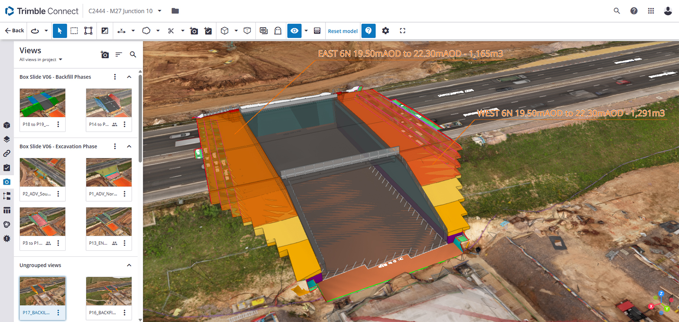Collapse the Box Slide V06 Excavation Phase group
Image resolution: width=679 pixels, height=322 pixels.
tap(129, 146)
